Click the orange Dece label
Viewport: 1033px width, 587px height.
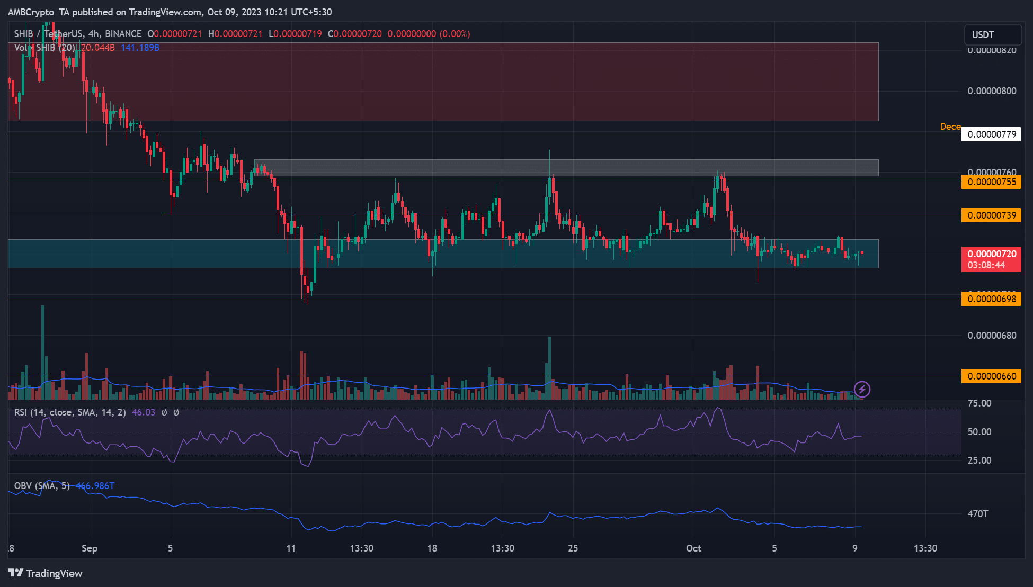950,127
